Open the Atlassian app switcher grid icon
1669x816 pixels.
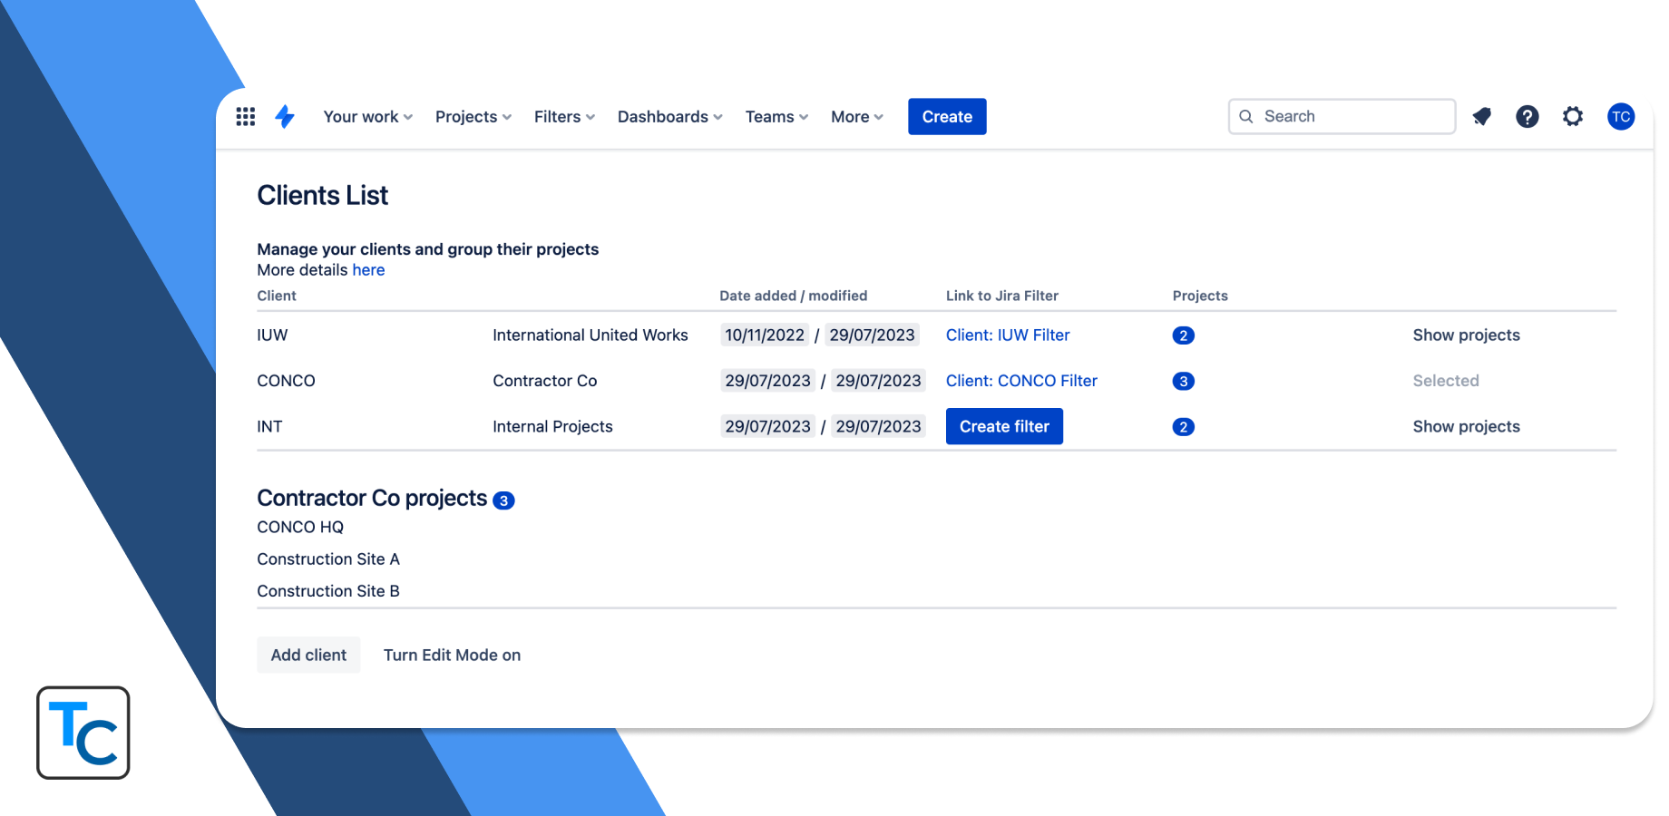coord(245,116)
